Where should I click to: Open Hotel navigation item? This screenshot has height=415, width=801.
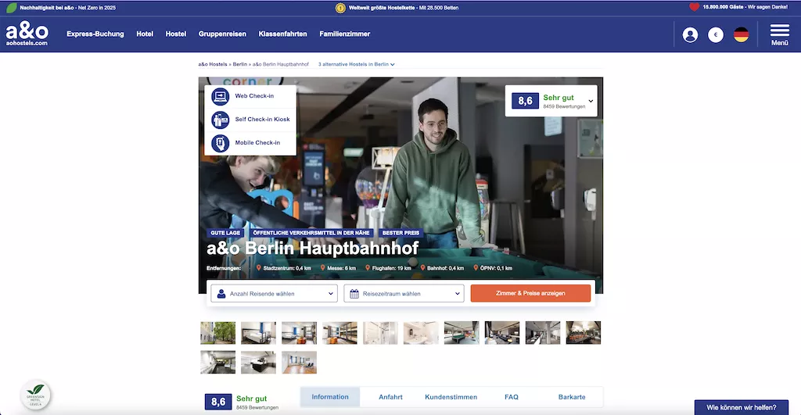click(x=145, y=34)
